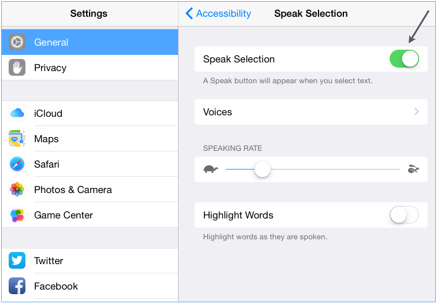The height and width of the screenshot is (304, 437).
Task: Turn off the Speak Selection switch
Action: pyautogui.click(x=404, y=59)
